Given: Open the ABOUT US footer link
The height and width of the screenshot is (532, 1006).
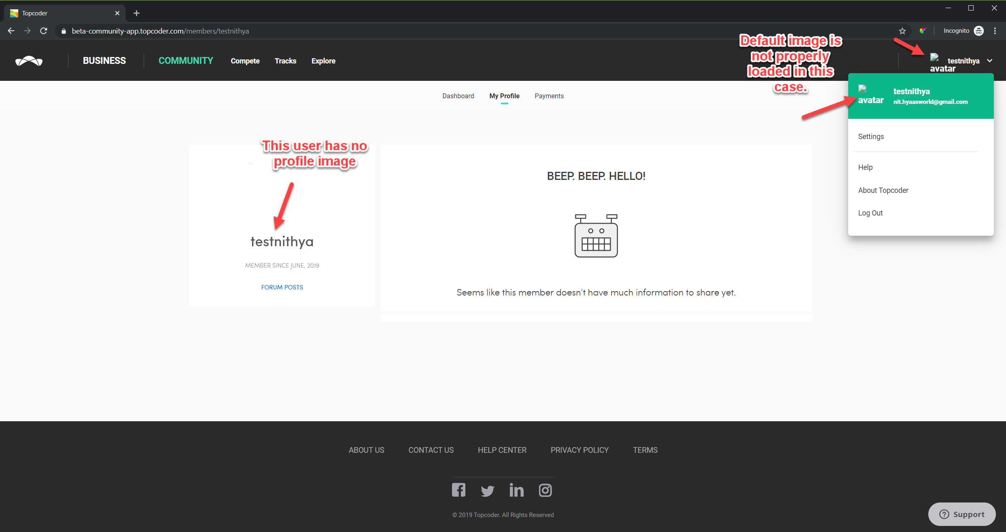Looking at the screenshot, I should [366, 450].
